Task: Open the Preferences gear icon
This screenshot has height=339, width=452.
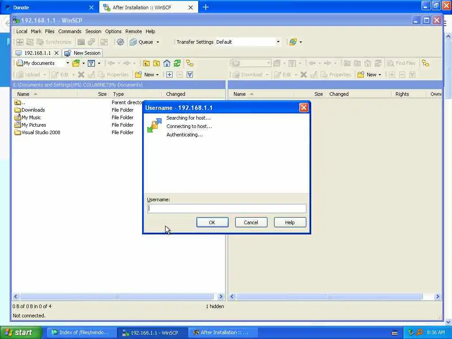Action: click(121, 42)
